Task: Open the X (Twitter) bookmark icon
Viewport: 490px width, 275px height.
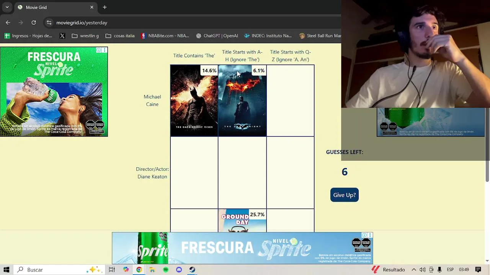Action: [62, 36]
